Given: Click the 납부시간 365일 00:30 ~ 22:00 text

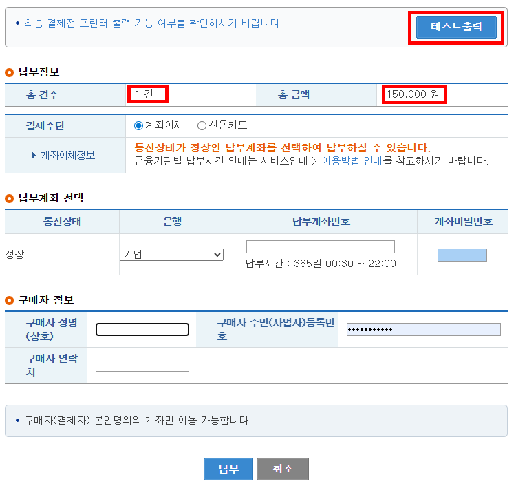Looking at the screenshot, I should [321, 264].
